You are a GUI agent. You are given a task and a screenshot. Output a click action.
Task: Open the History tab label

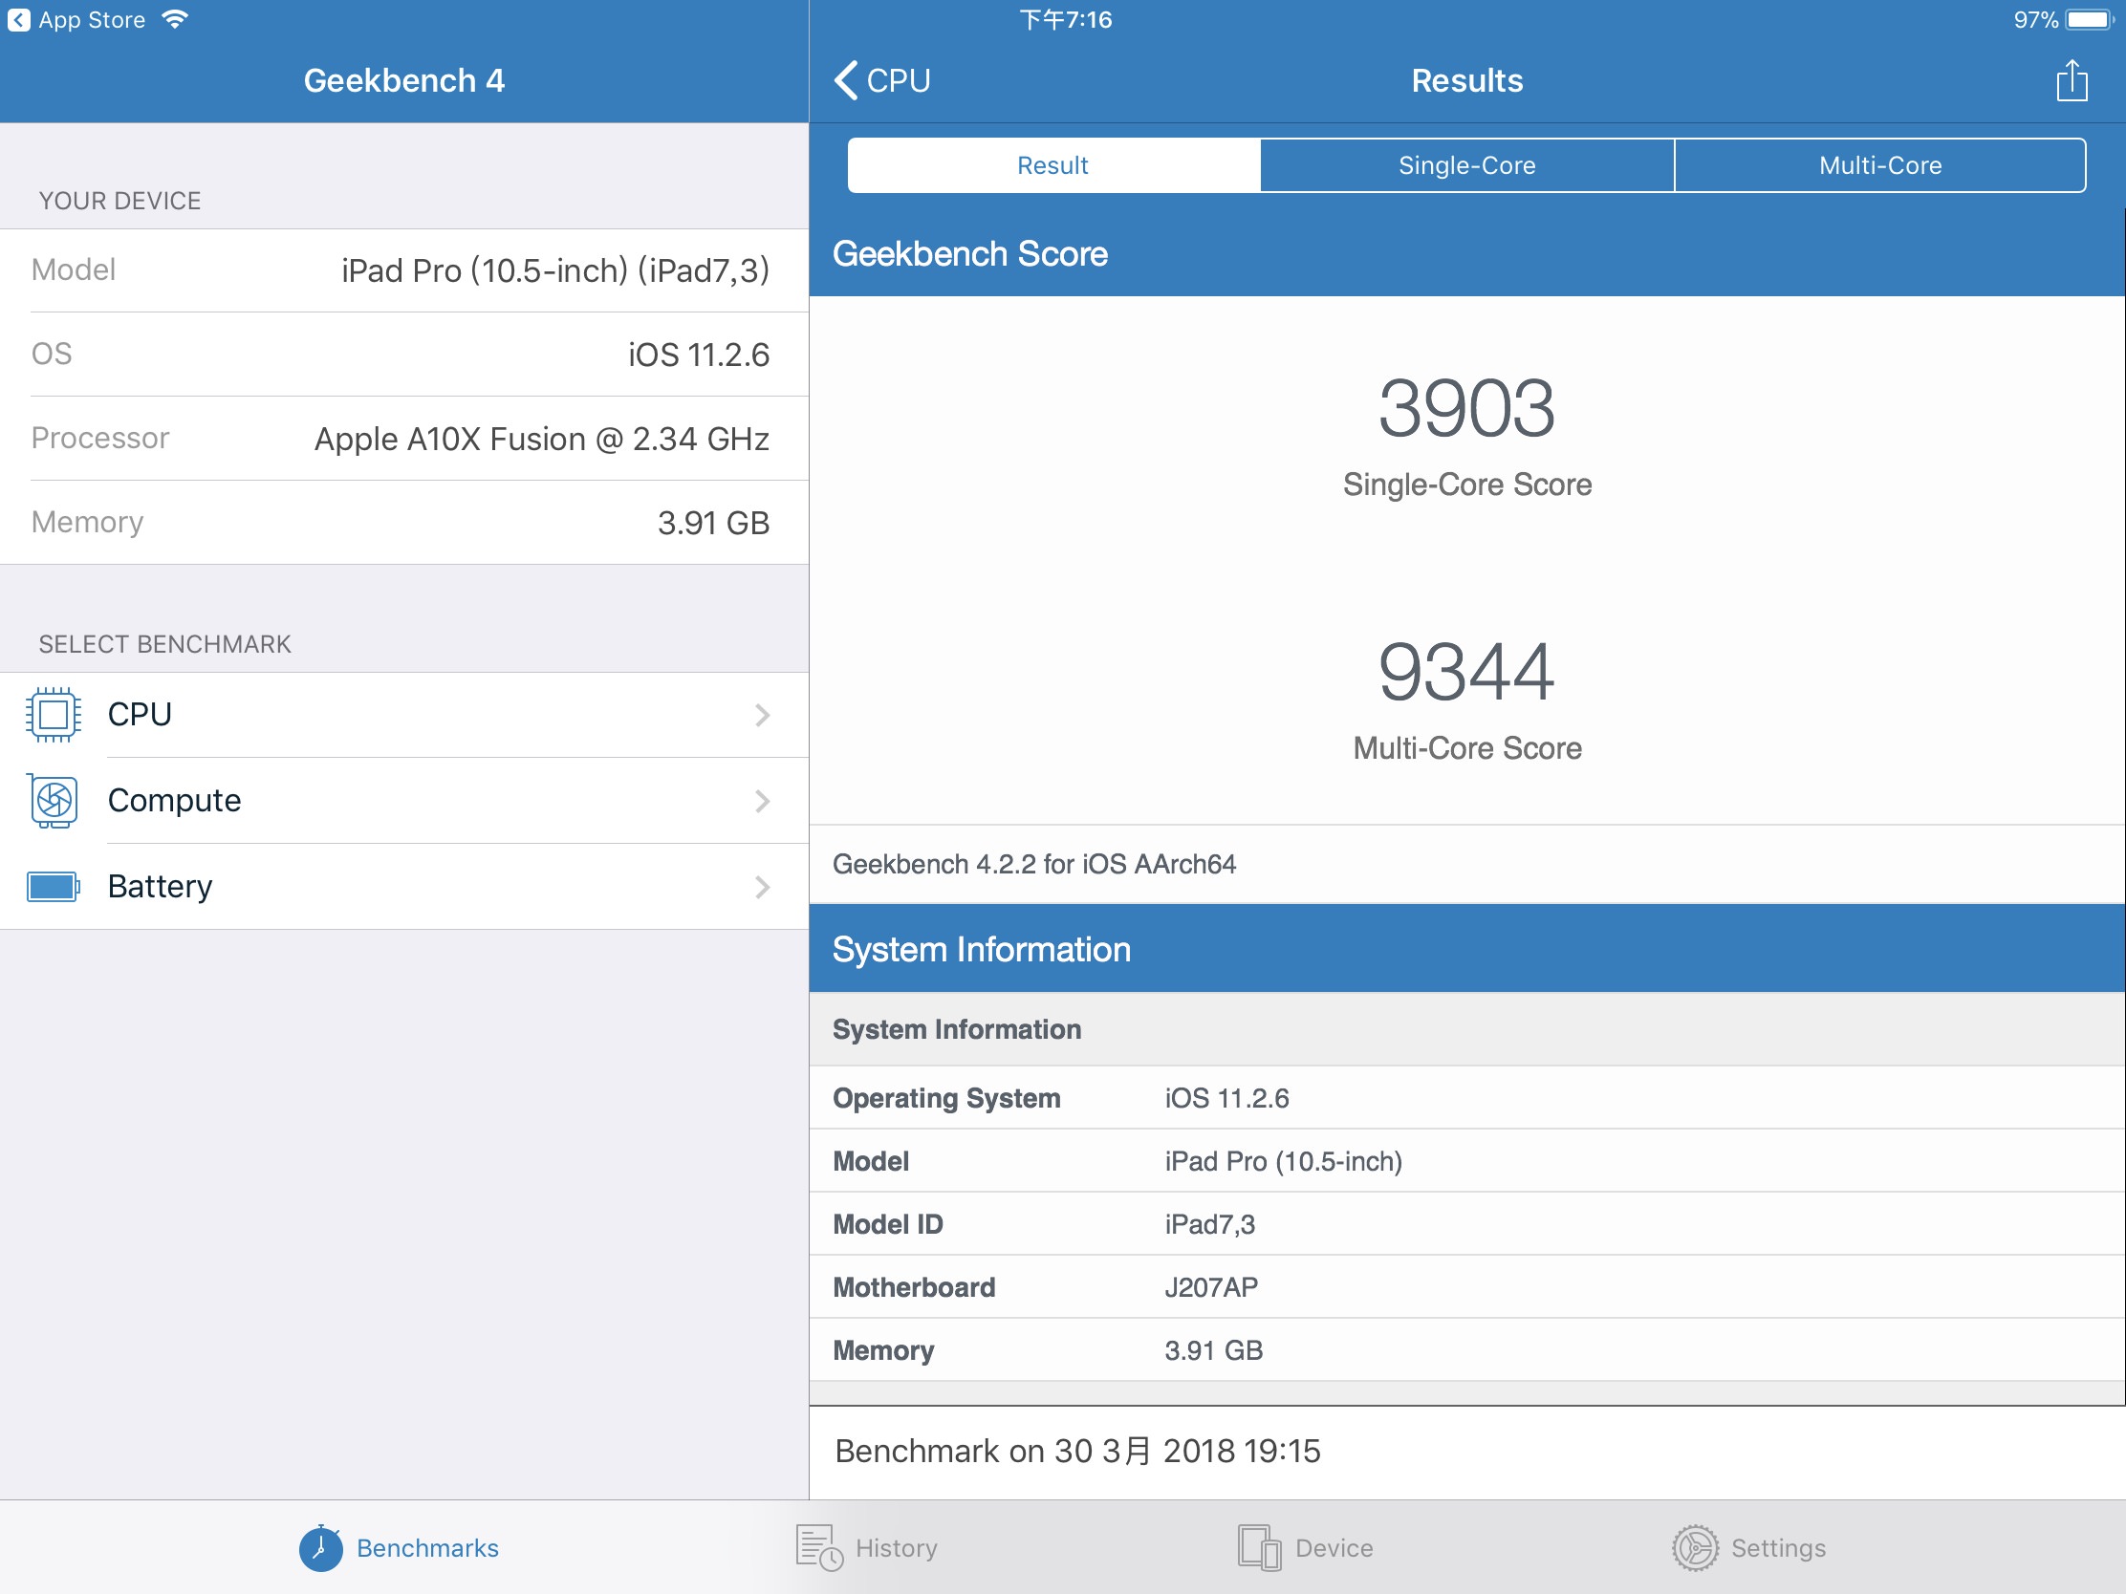coord(896,1548)
